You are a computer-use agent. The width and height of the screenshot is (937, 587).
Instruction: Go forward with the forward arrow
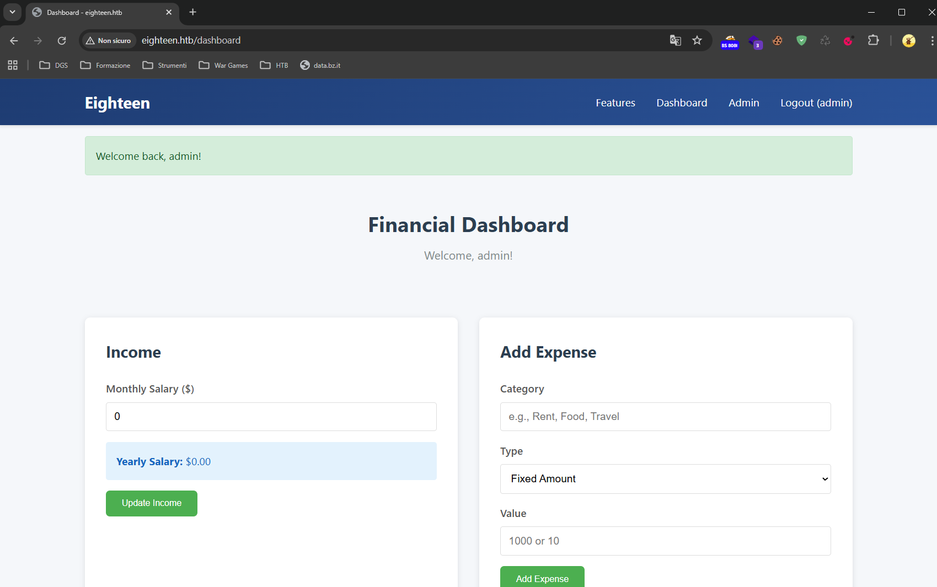[38, 40]
